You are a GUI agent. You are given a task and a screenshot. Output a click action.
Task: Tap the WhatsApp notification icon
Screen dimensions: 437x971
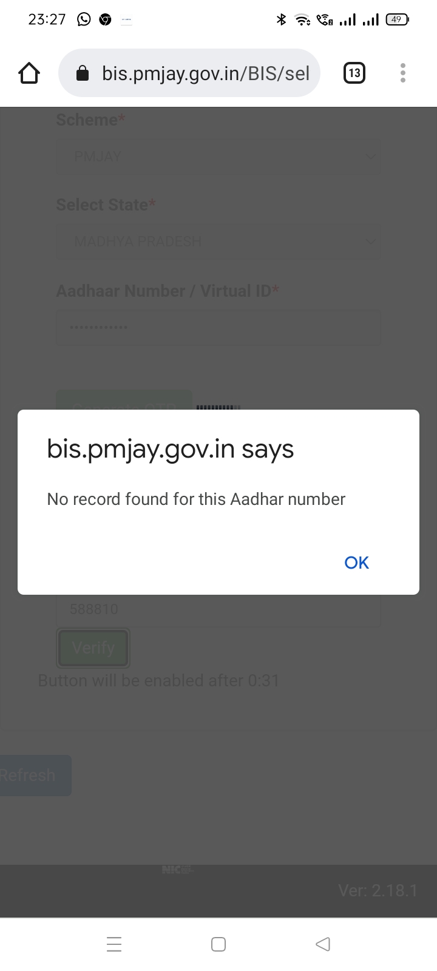84,19
